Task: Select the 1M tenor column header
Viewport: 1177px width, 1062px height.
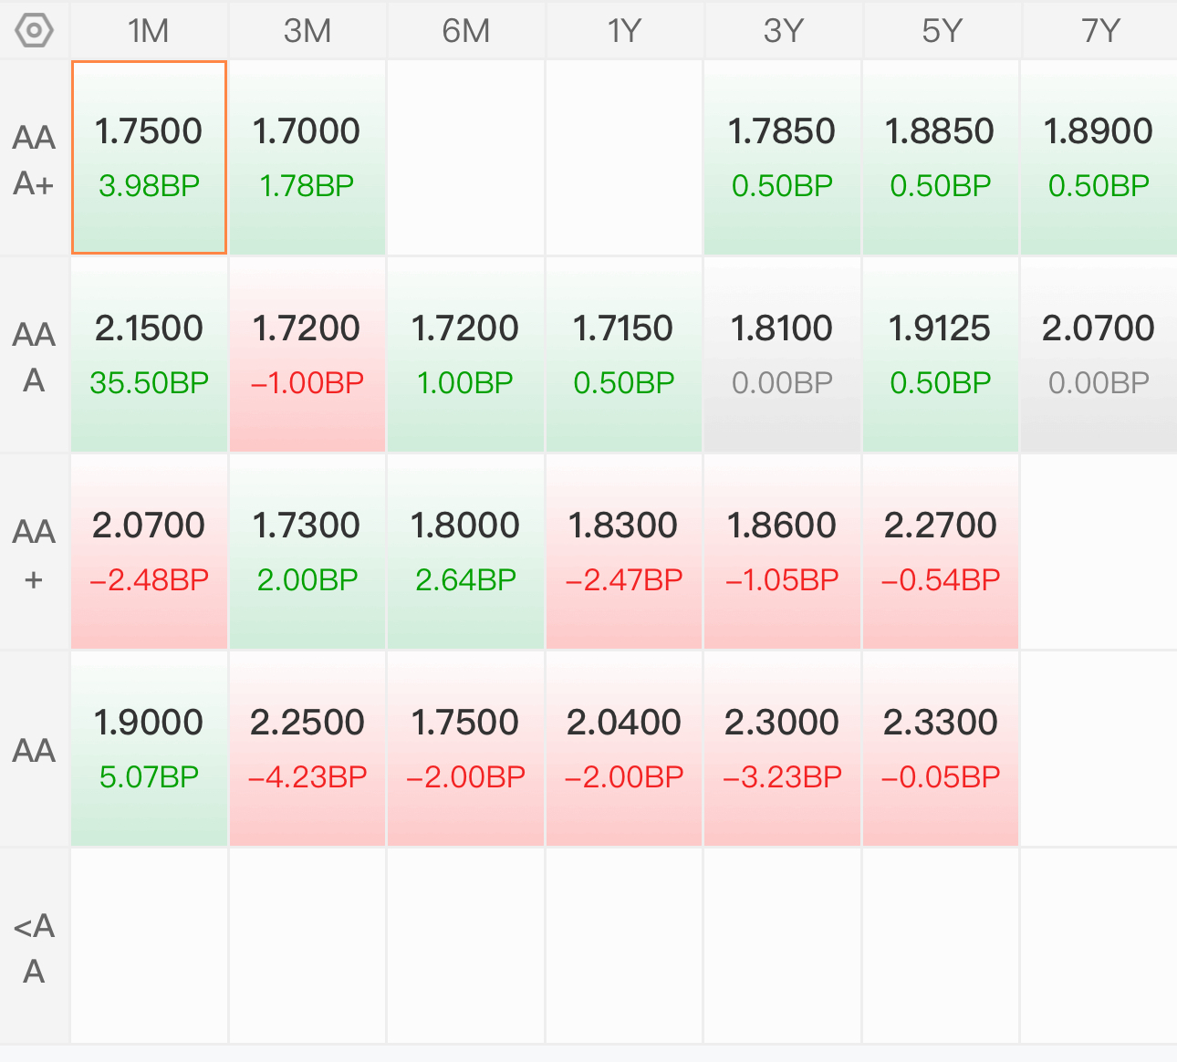Action: pyautogui.click(x=149, y=31)
